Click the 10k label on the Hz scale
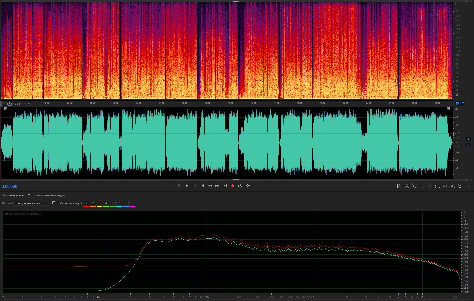 458,55
